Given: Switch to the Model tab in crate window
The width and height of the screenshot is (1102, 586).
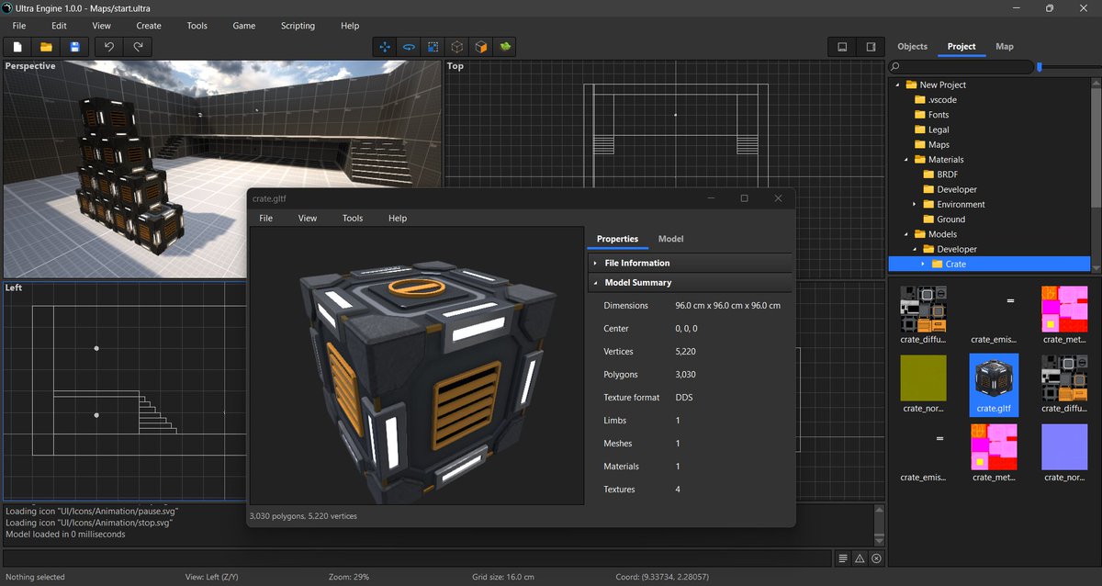Looking at the screenshot, I should pos(670,239).
